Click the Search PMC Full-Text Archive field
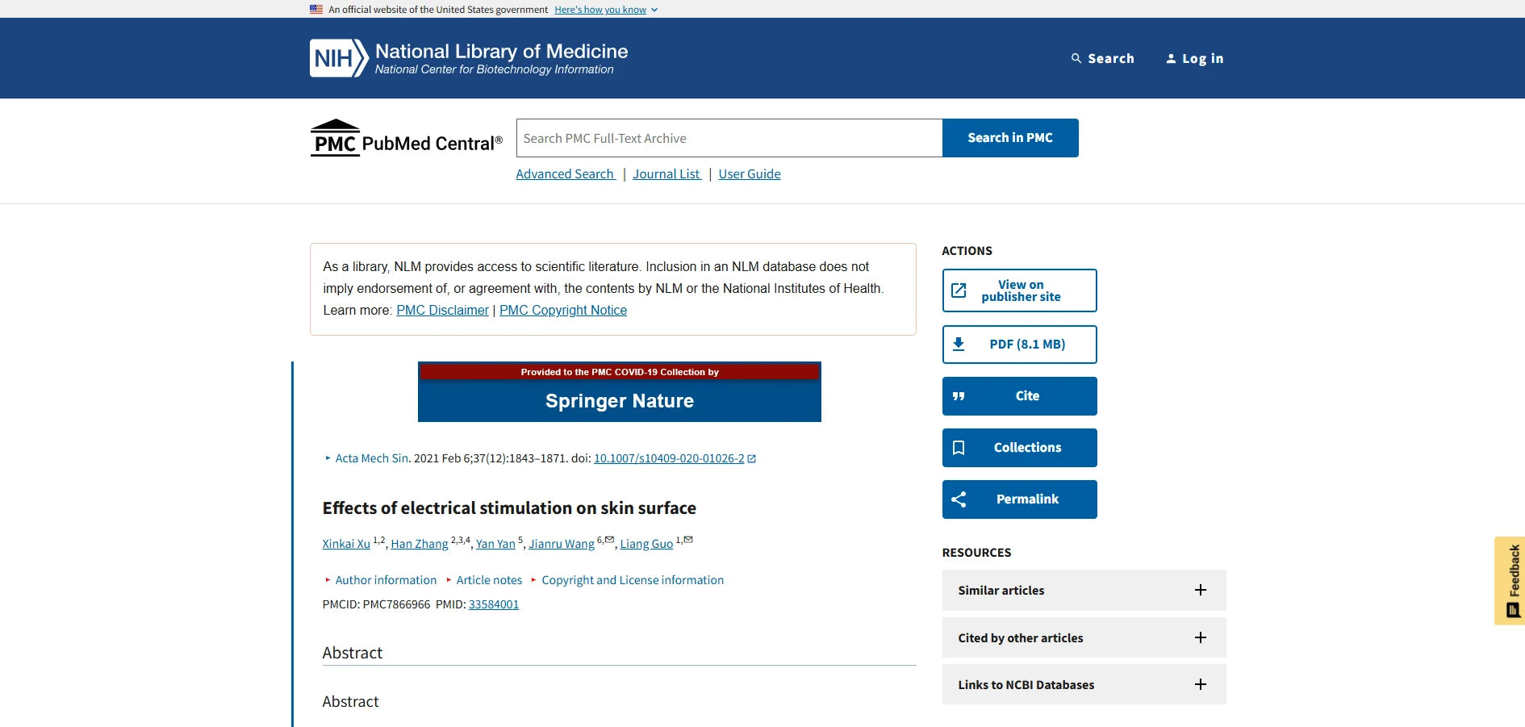Viewport: 1525px width, 727px height. (x=729, y=138)
